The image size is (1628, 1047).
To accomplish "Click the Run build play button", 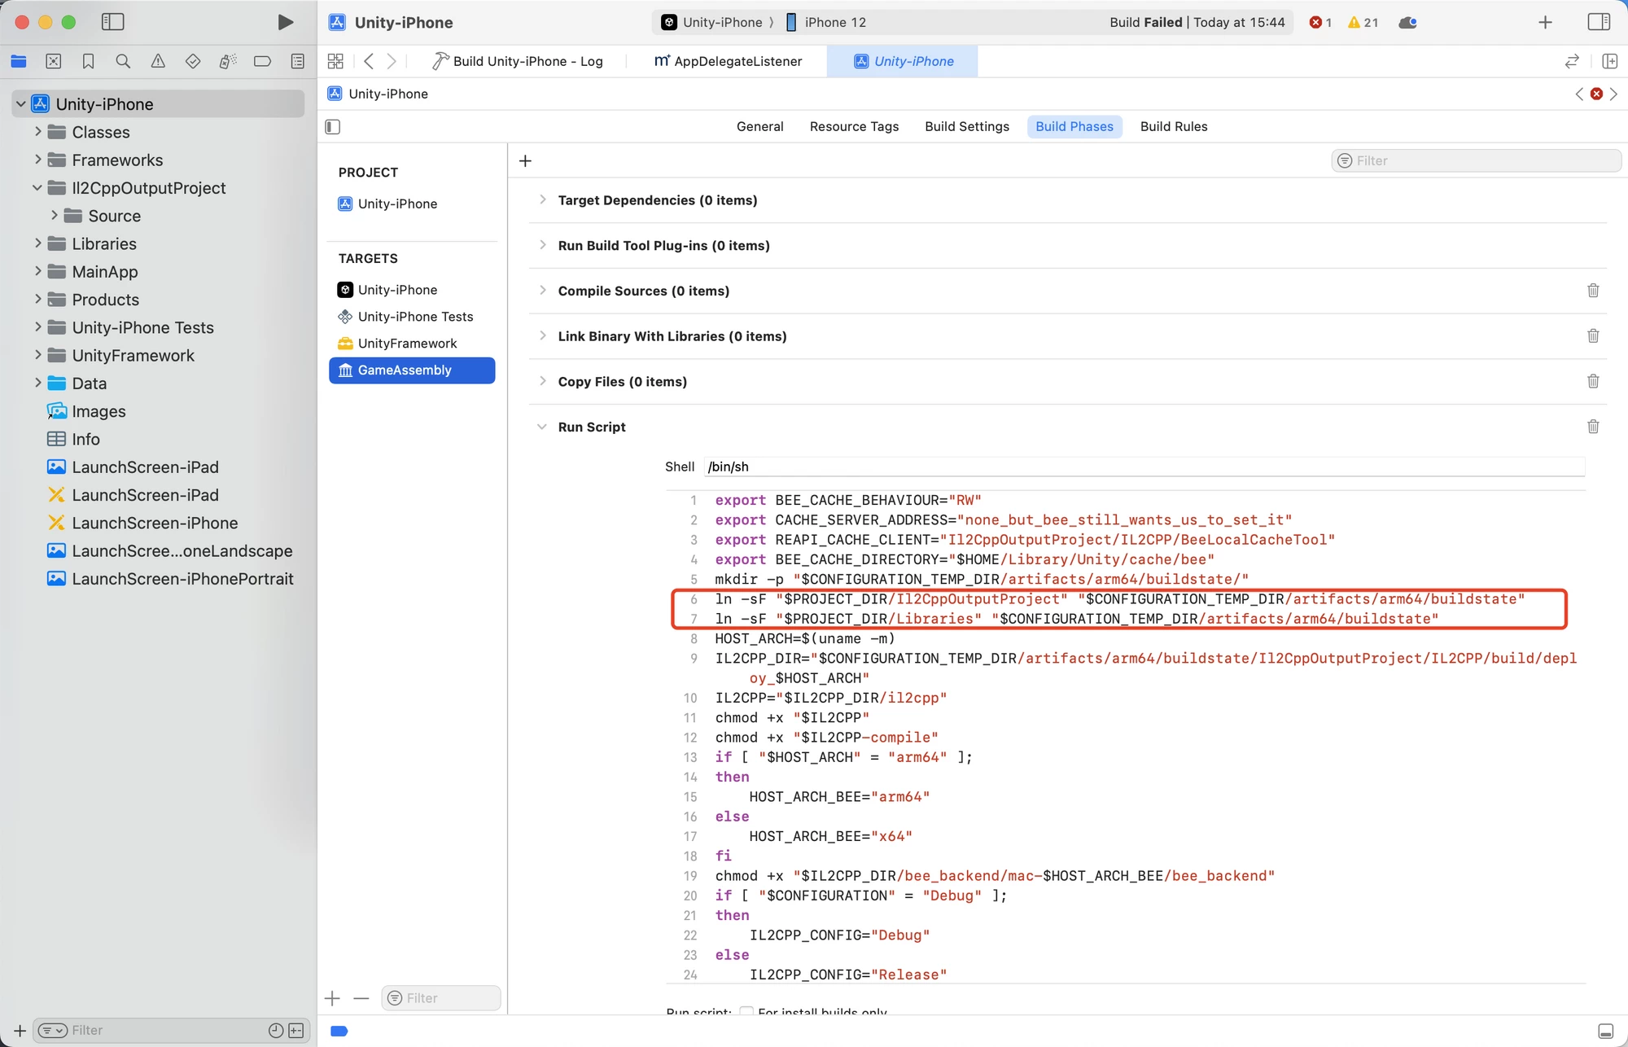I will pyautogui.click(x=285, y=22).
